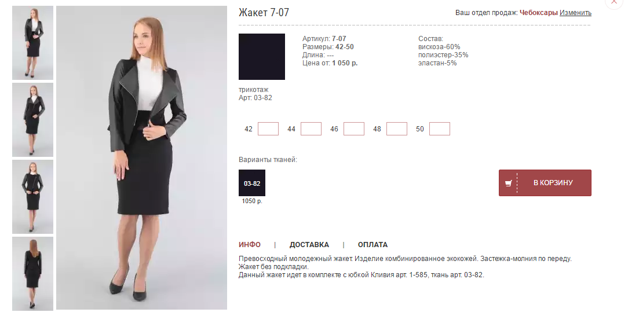Click the quantity field for size 46

354,129
